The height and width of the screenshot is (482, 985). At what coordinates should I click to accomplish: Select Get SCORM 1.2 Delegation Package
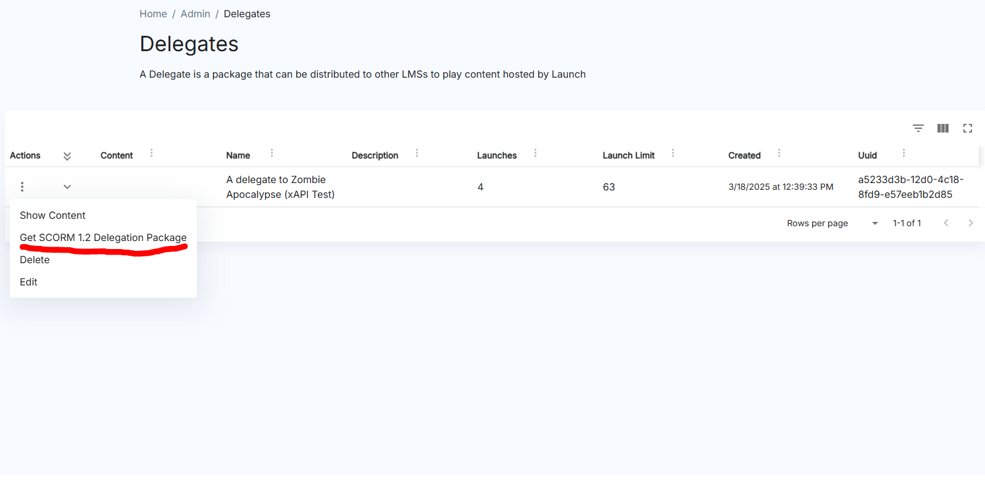click(103, 237)
